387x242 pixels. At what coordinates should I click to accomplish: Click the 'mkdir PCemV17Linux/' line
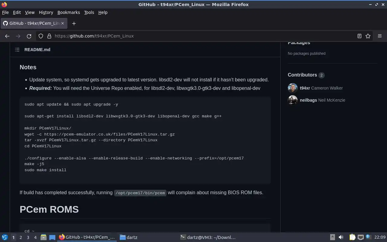[48, 128]
